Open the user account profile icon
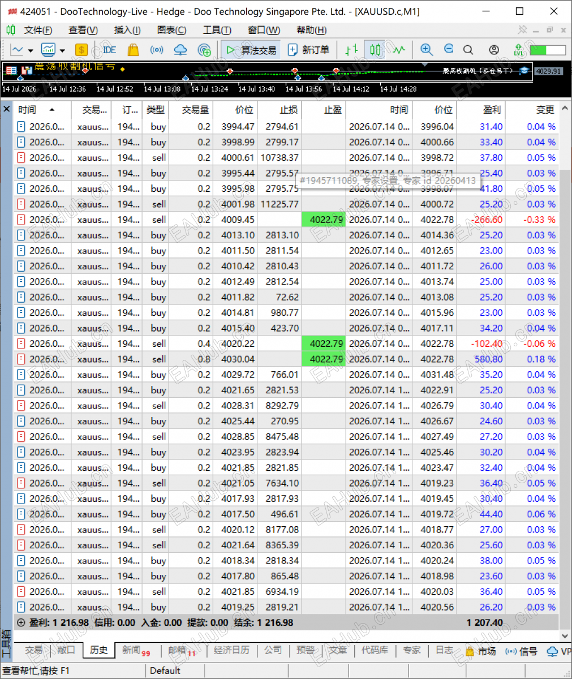Screen dimensions: 572x679 [494, 50]
